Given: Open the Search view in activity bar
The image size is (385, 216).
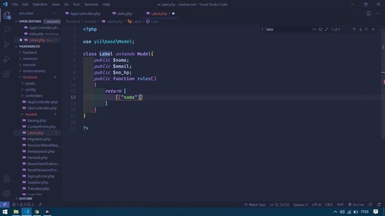Looking at the screenshot, I should tap(7, 29).
